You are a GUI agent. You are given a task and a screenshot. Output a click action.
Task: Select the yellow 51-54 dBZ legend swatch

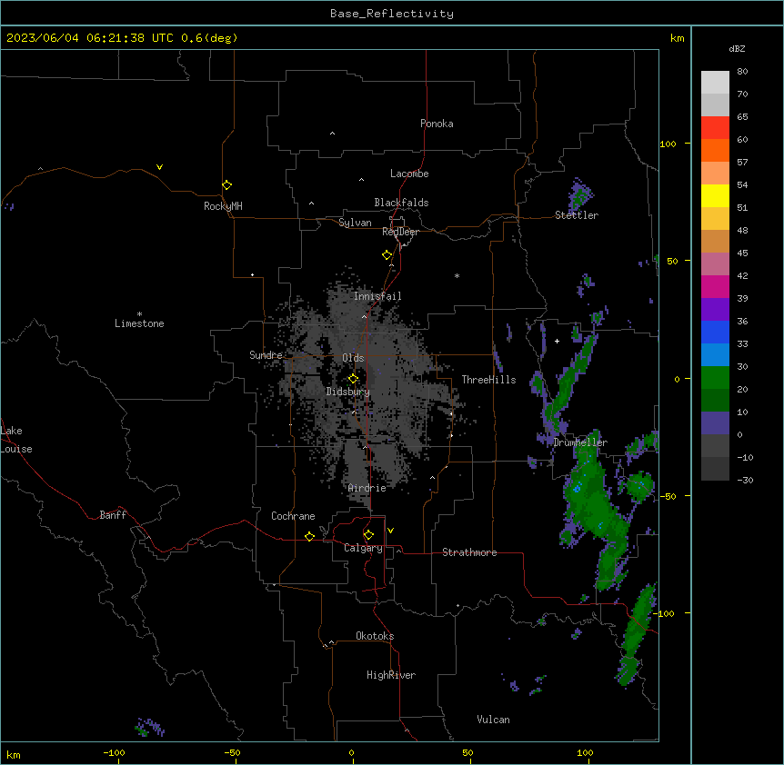coord(715,196)
